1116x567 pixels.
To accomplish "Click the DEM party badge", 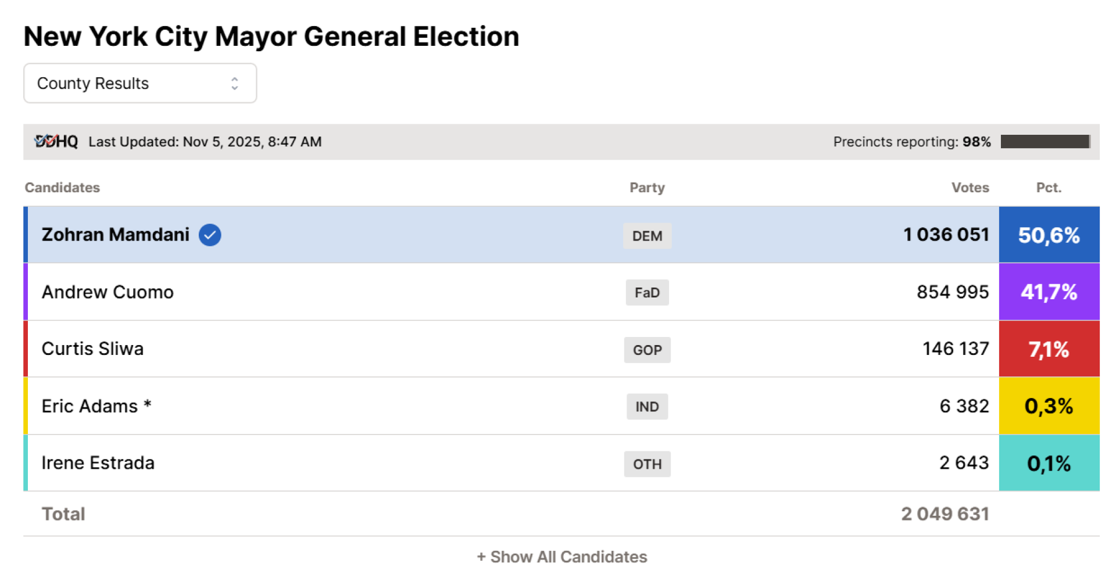I will point(647,236).
